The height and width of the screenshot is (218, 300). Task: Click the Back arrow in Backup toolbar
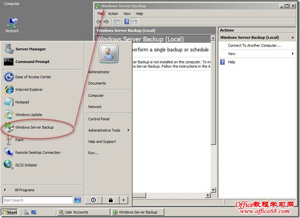(x=99, y=22)
